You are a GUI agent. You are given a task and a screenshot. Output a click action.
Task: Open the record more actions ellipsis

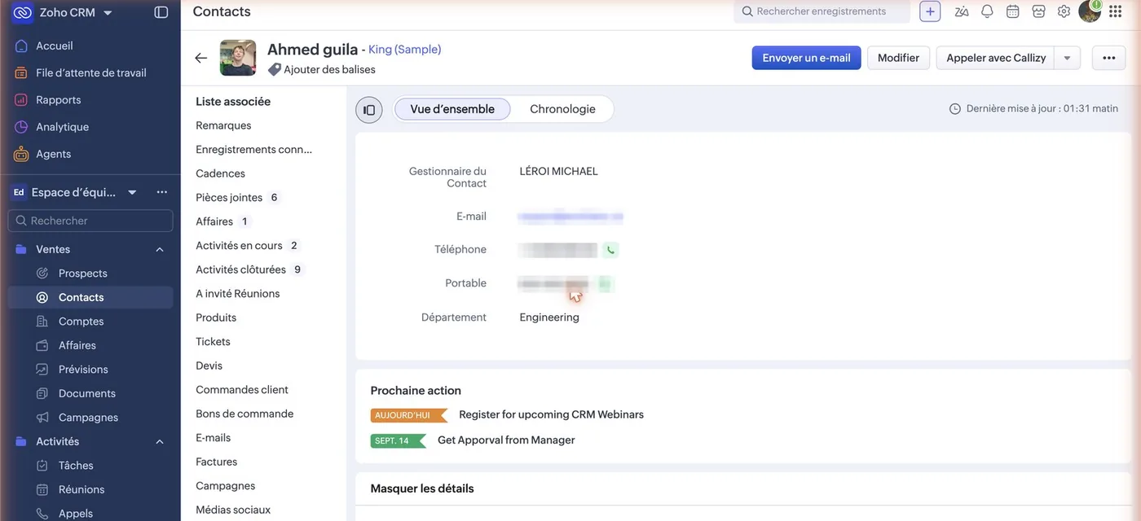(1108, 58)
